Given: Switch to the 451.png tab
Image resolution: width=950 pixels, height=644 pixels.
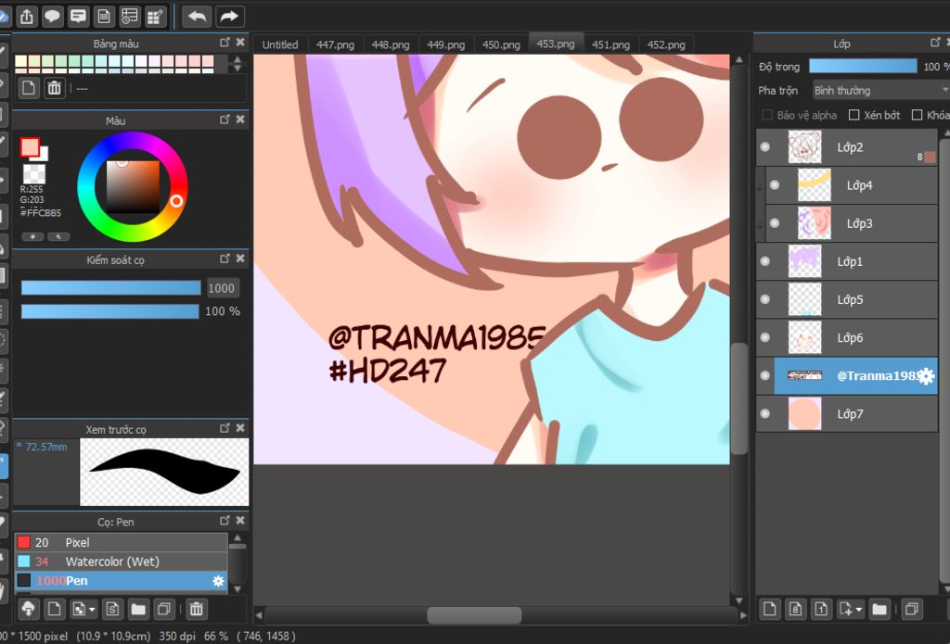Looking at the screenshot, I should [x=610, y=44].
